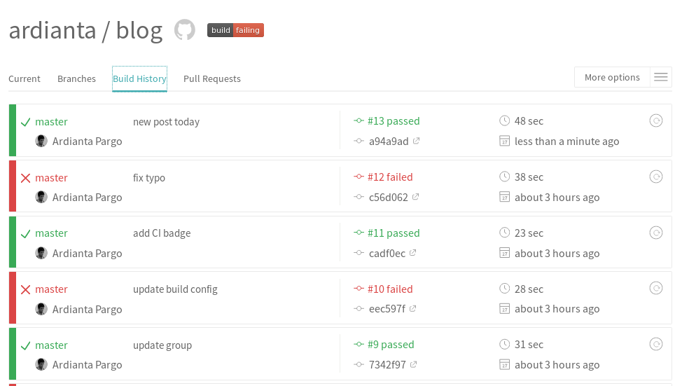Click restart icon for build #11

point(656,233)
